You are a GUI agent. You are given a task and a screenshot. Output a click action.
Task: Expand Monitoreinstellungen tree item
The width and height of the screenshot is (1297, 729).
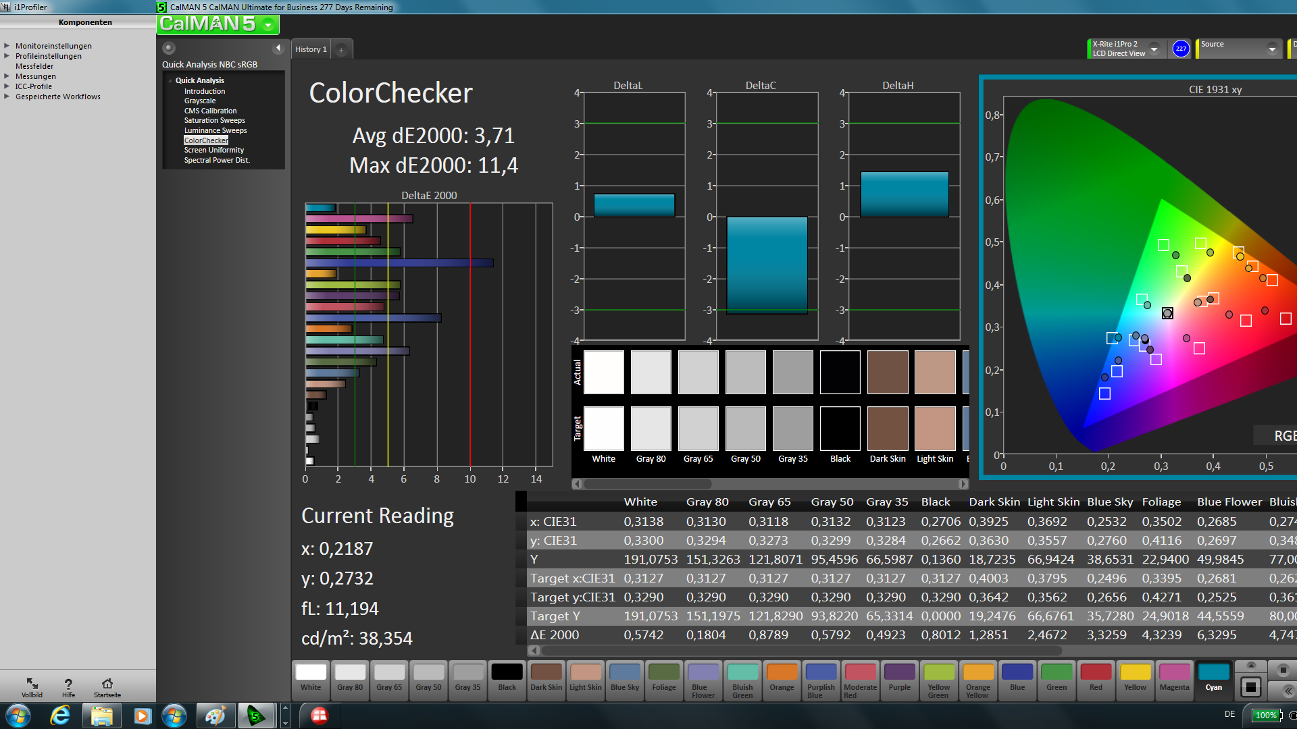[x=7, y=46]
